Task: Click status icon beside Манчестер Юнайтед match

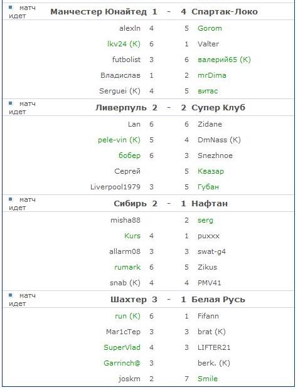Action: click(x=11, y=8)
